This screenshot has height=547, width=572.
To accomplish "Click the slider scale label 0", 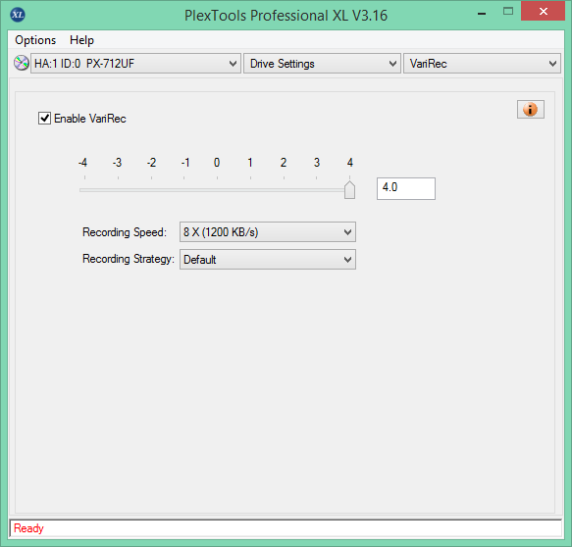I will (217, 163).
